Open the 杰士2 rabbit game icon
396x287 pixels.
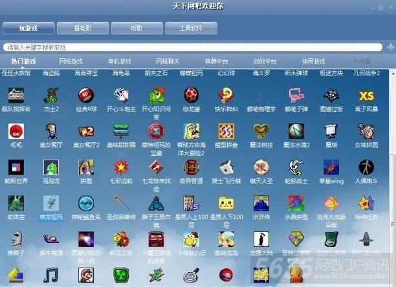pos(51,95)
